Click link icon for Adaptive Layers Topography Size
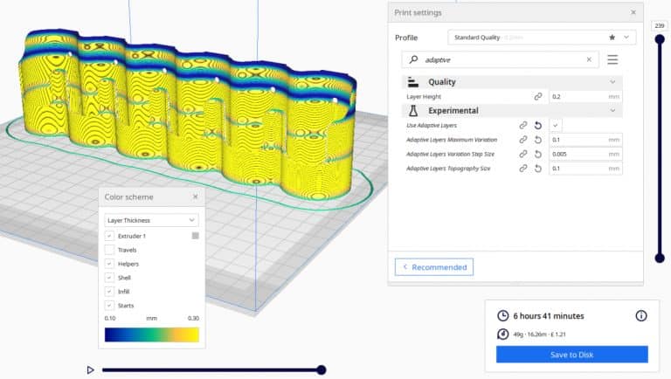This screenshot has width=671, height=379. click(x=523, y=169)
